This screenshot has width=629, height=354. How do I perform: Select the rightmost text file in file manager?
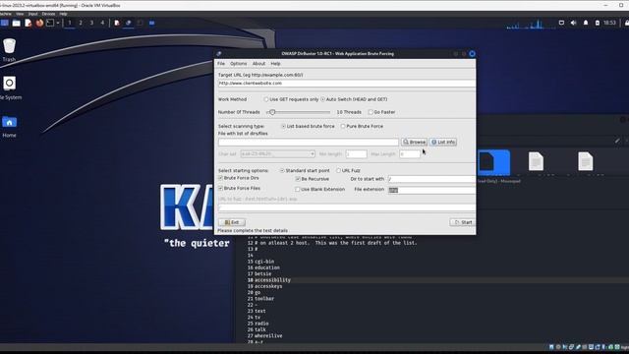pyautogui.click(x=586, y=161)
